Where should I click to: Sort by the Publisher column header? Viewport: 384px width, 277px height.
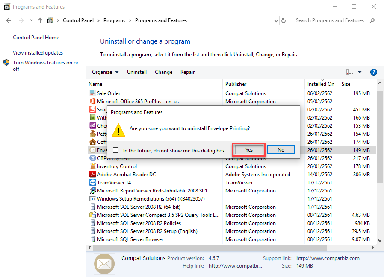pyautogui.click(x=263, y=84)
